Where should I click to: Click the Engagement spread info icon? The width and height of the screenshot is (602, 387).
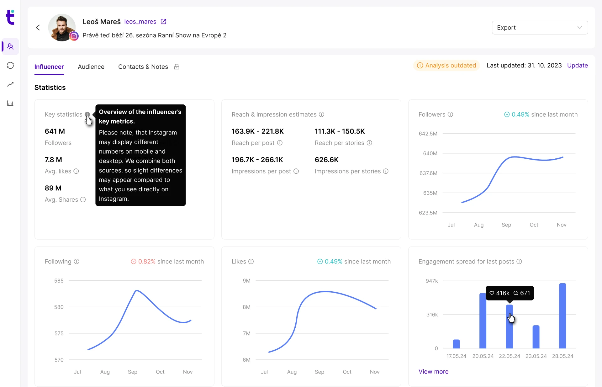click(520, 261)
